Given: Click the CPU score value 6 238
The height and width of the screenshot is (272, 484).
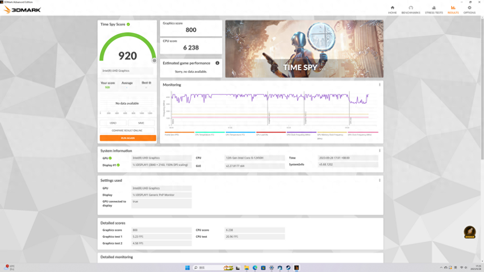Looking at the screenshot, I should (191, 48).
